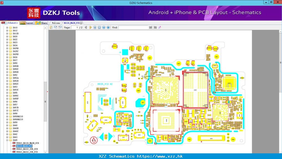The width and height of the screenshot is (282, 159).
Task: Click the fit-width icon in the toolbar
Action: (x=95, y=28)
